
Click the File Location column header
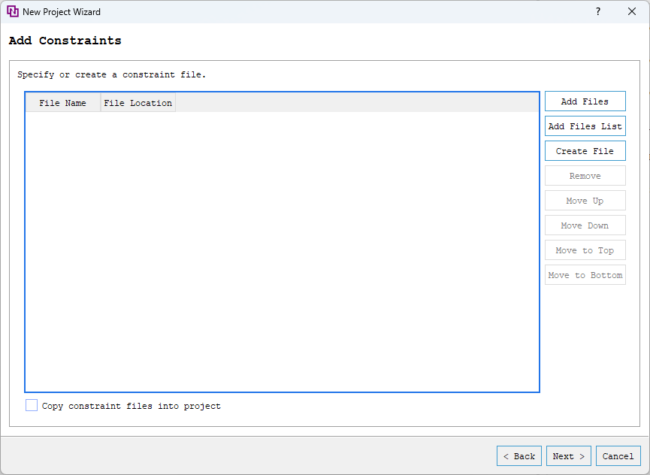[138, 102]
